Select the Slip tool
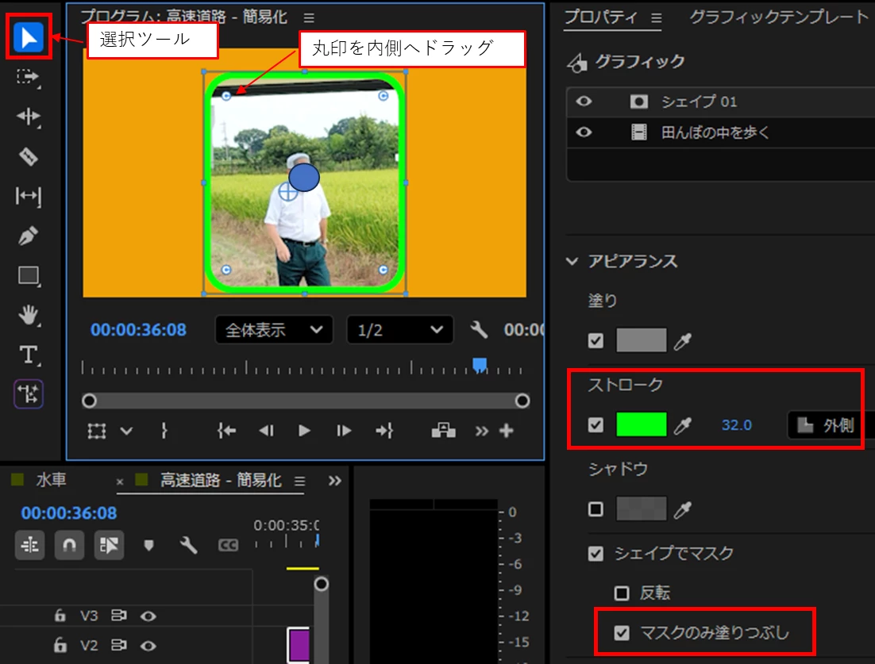875x664 pixels. 29,196
